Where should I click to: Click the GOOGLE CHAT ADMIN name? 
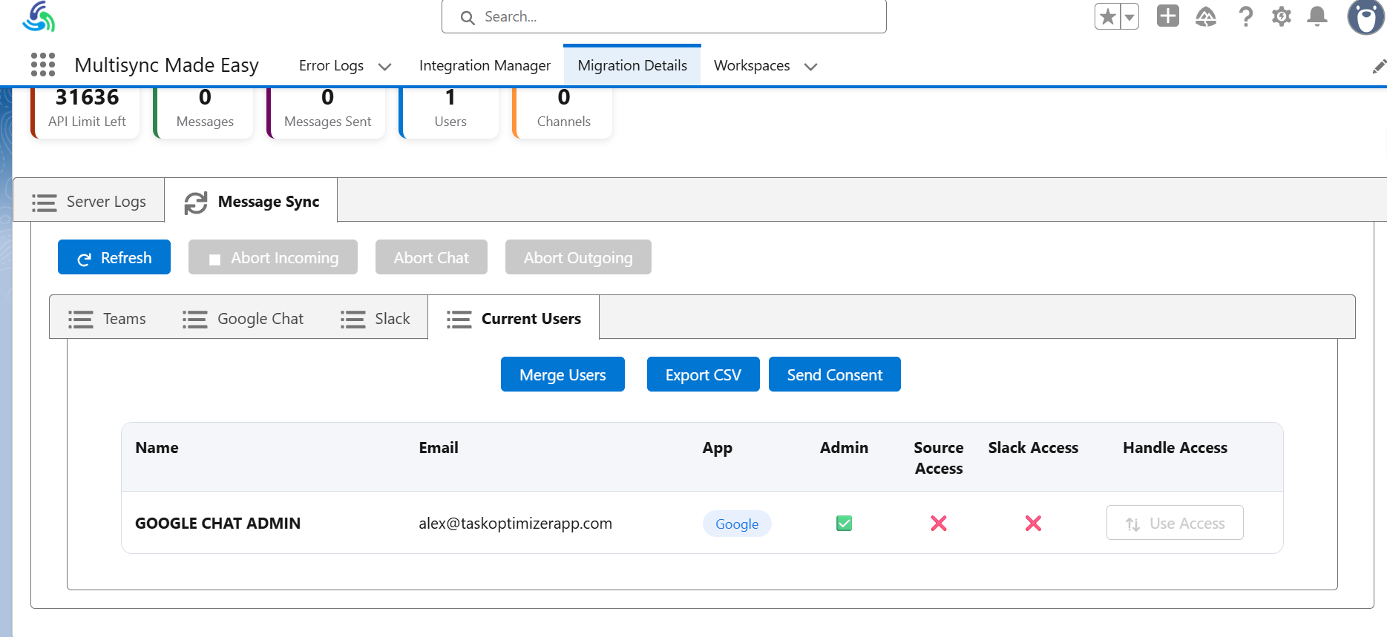217,523
